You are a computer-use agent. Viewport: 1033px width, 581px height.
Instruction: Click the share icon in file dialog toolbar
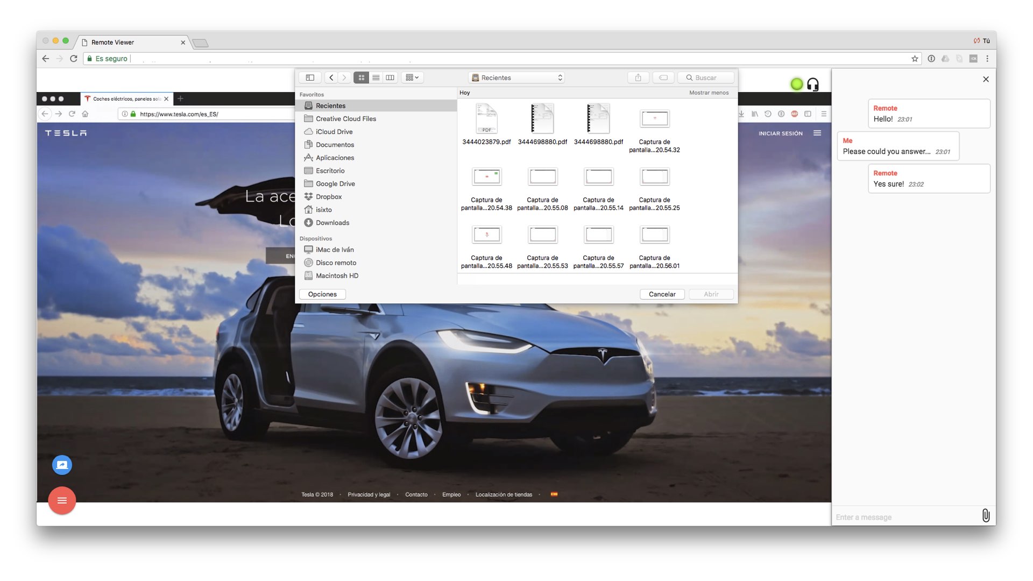click(x=638, y=77)
